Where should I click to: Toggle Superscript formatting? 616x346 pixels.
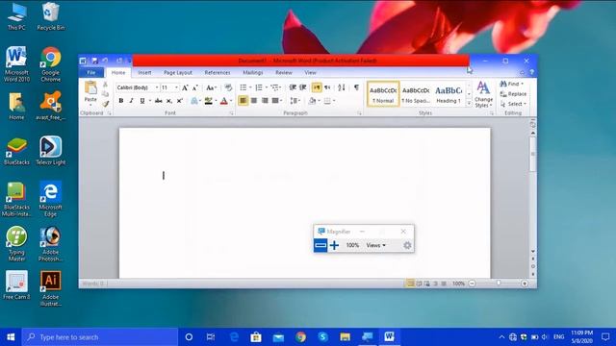point(180,101)
